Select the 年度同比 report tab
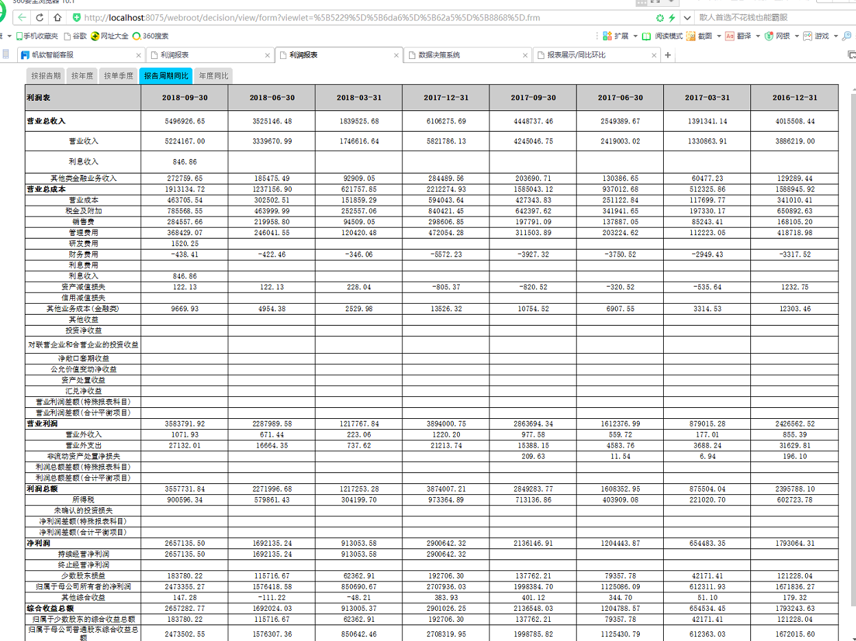 (213, 76)
